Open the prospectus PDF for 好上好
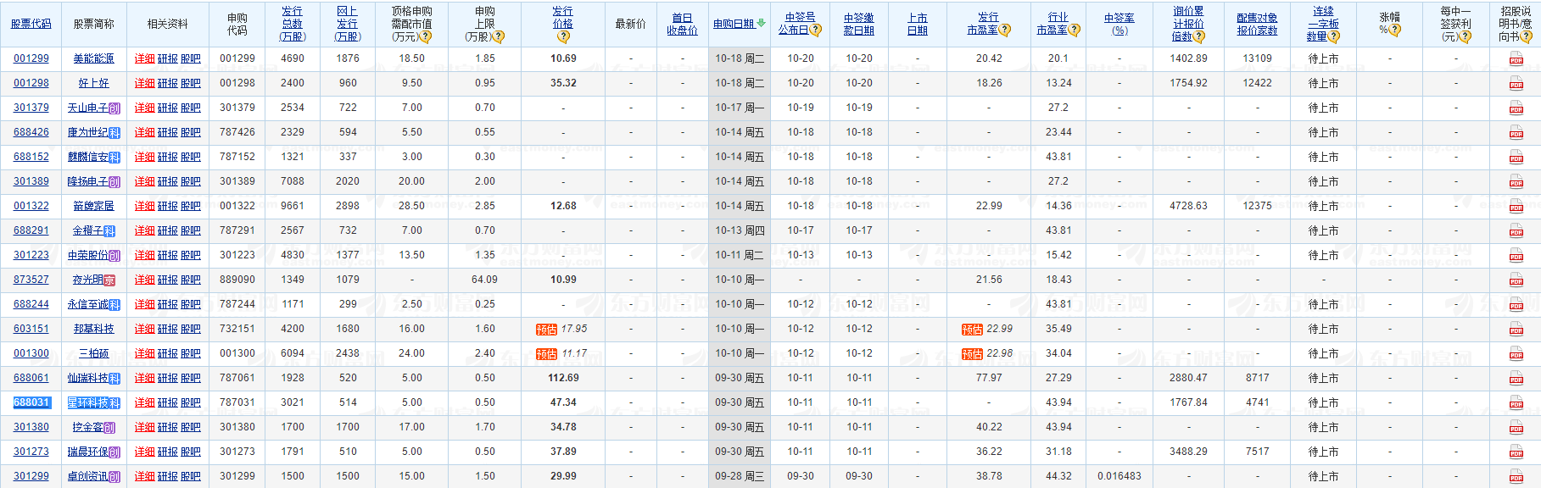This screenshot has width=1541, height=488. (1516, 84)
